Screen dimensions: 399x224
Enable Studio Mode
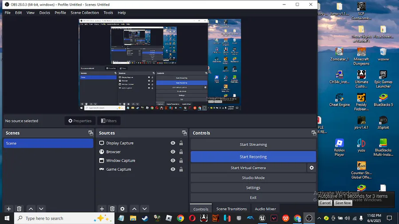[x=253, y=178]
